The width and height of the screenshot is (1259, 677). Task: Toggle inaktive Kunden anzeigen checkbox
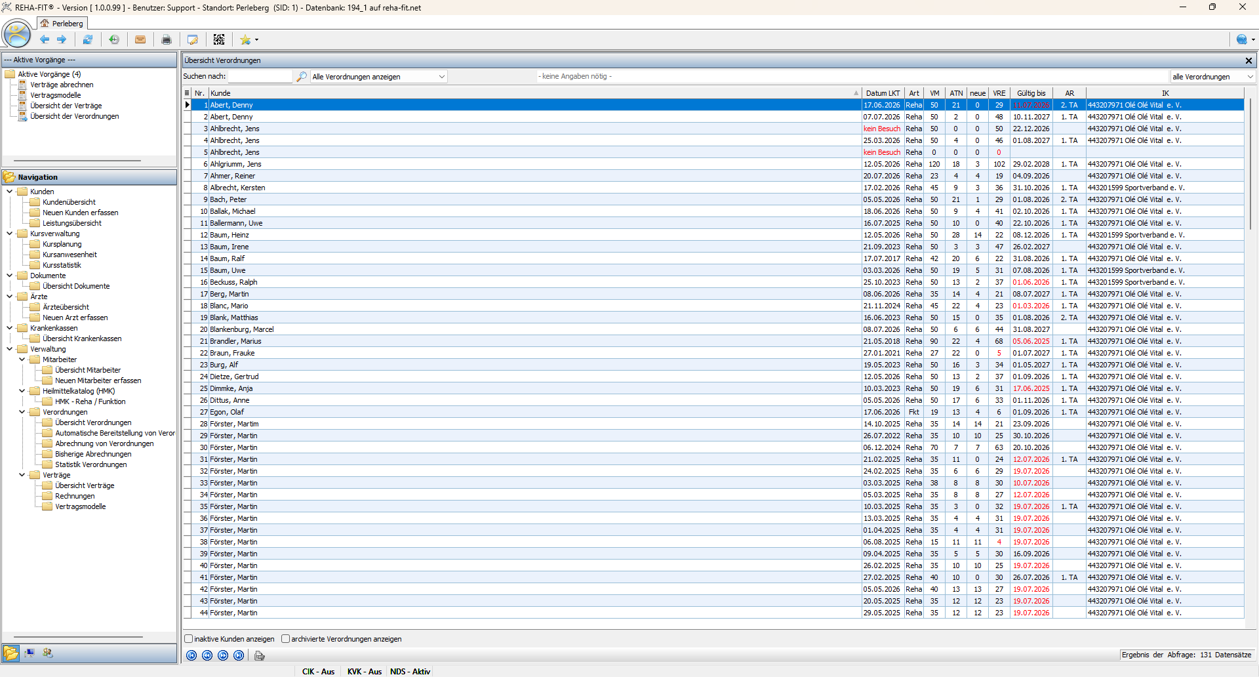point(189,638)
